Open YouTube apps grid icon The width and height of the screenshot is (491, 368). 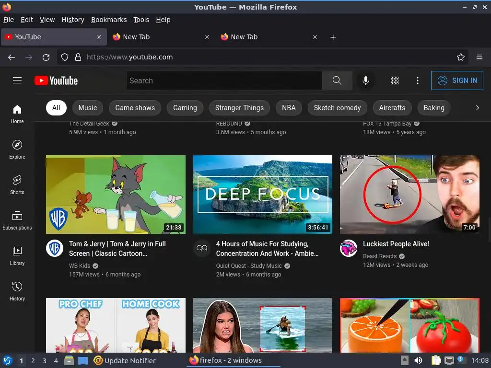(395, 80)
